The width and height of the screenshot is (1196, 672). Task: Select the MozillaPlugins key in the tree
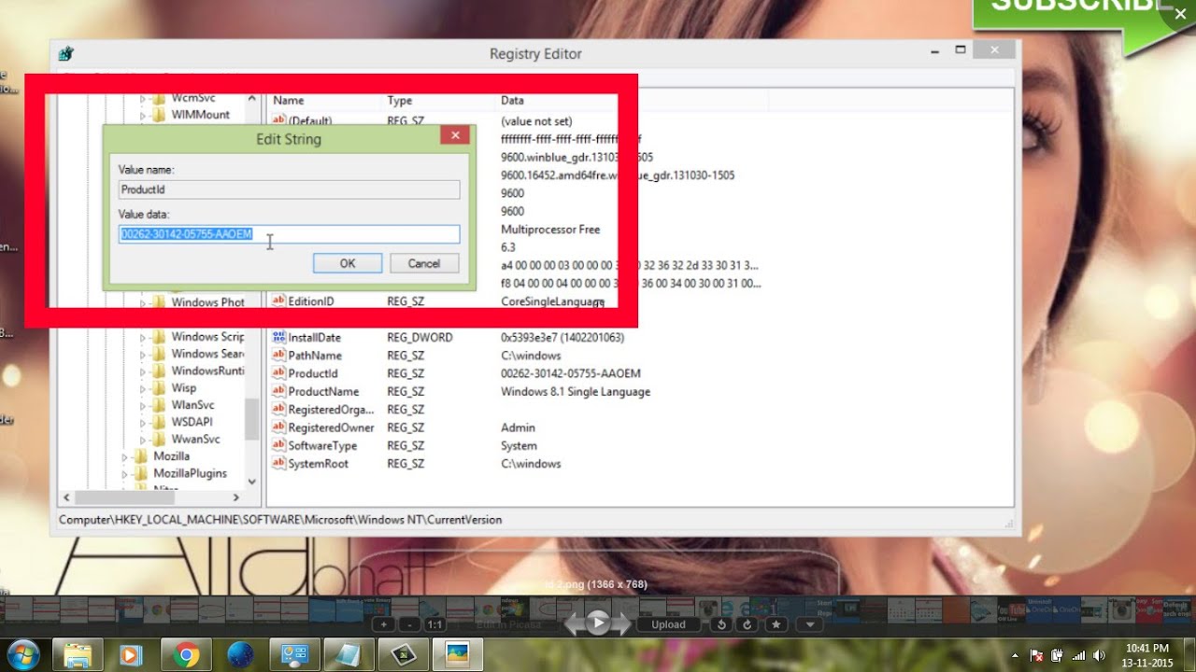(x=190, y=473)
